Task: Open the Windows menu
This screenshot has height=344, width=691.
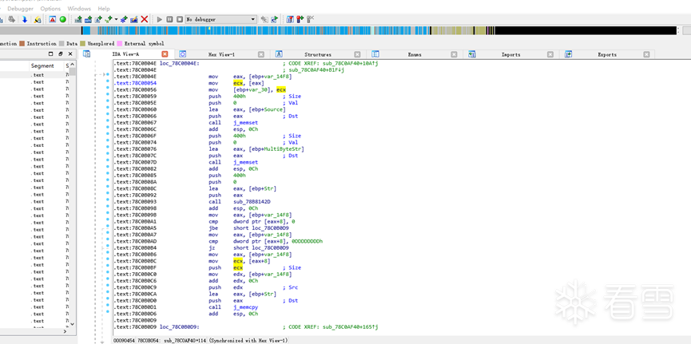Action: tap(79, 9)
